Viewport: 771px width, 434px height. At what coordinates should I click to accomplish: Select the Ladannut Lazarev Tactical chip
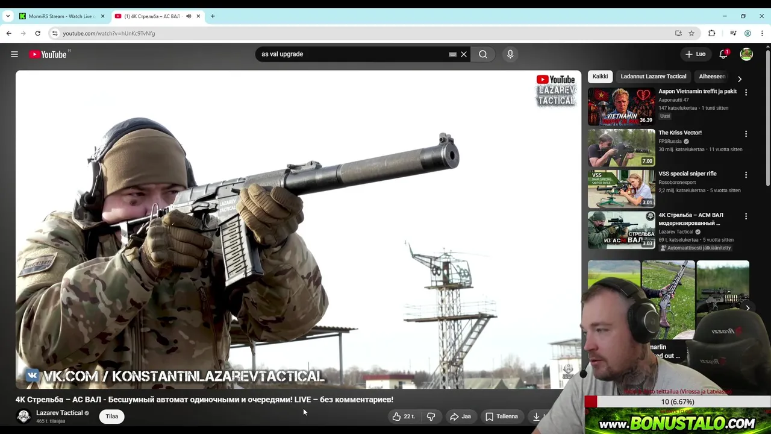(x=654, y=77)
